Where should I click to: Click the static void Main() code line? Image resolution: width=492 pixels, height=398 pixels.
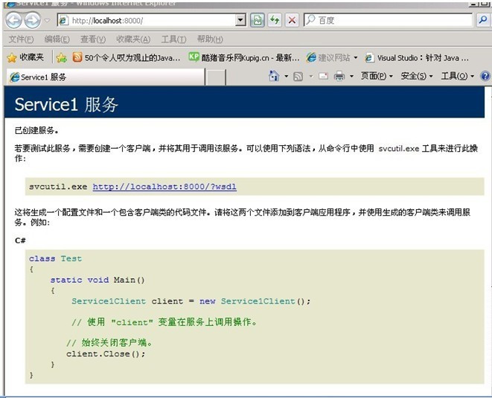[x=98, y=280]
